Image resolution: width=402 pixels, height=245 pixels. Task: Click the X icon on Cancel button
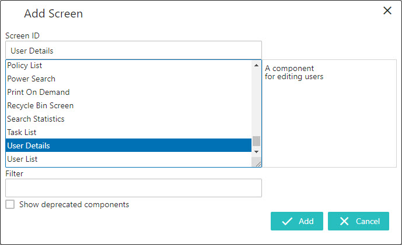pyautogui.click(x=344, y=221)
